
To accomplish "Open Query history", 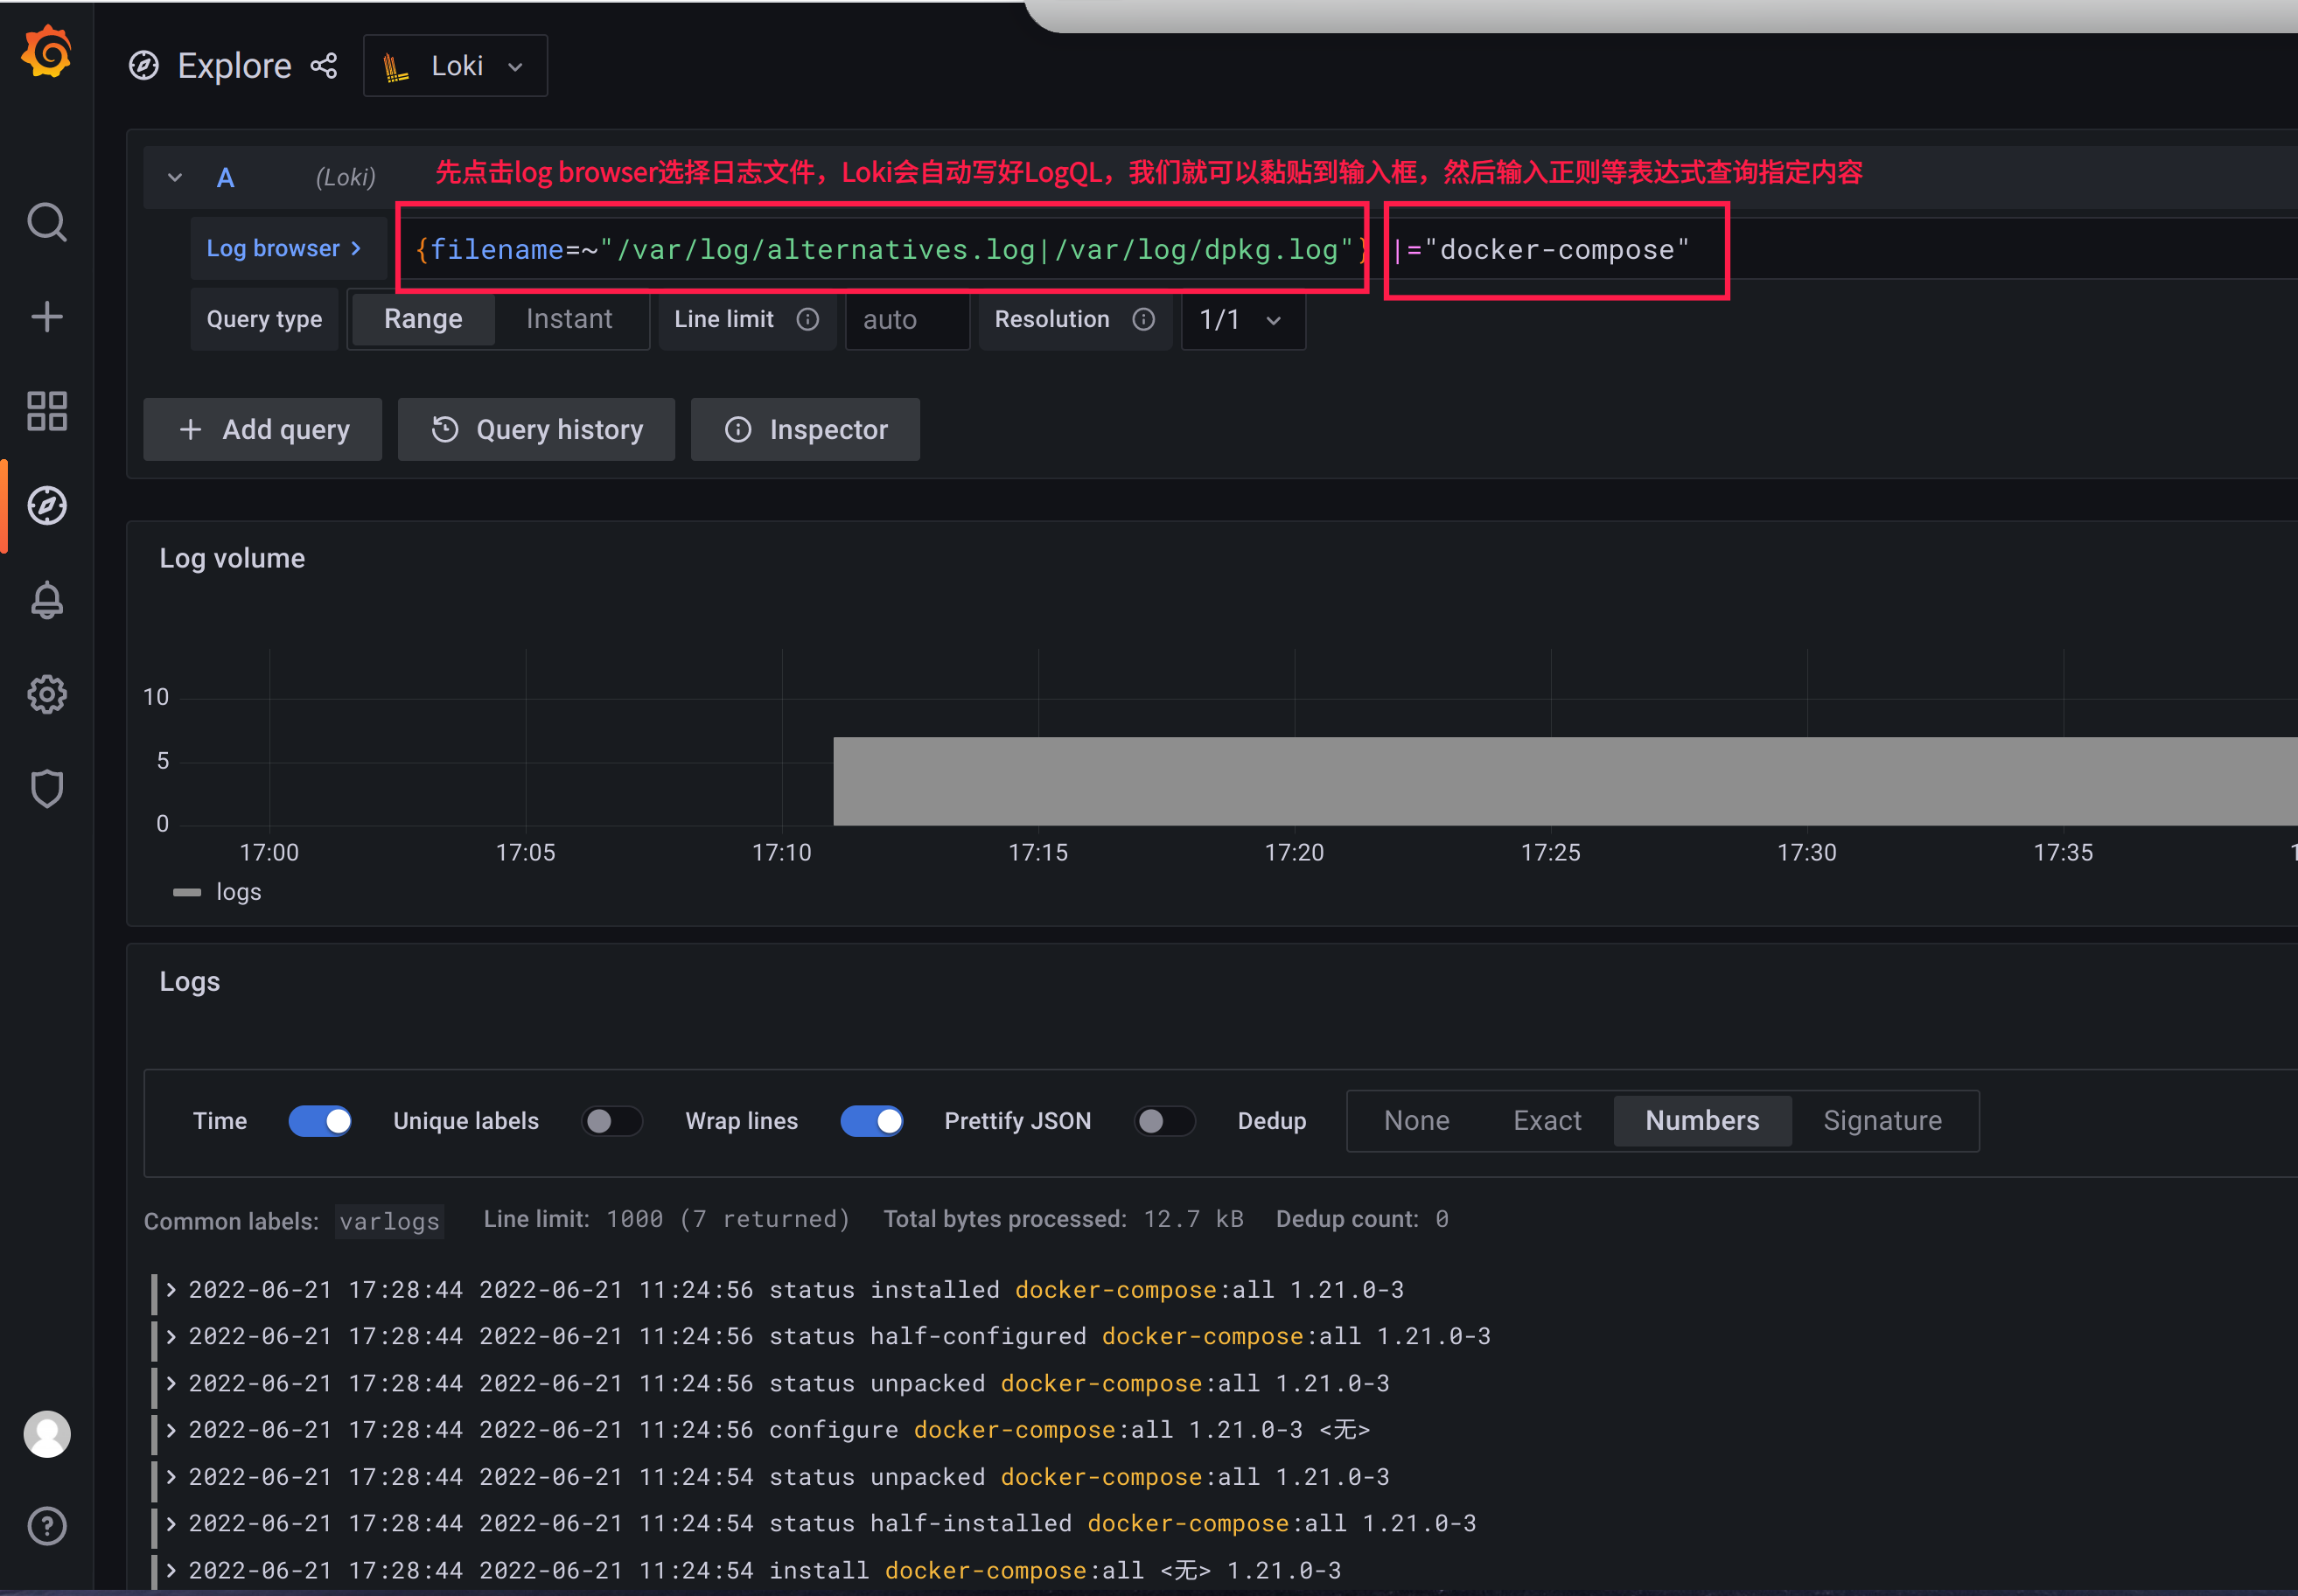I will click(536, 429).
